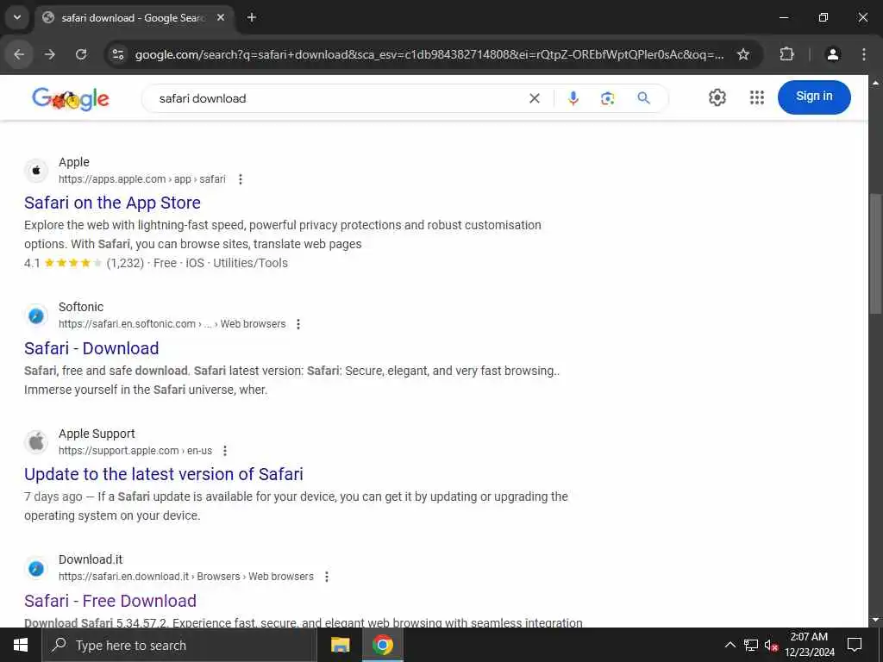This screenshot has height=662, width=883.
Task: View site information icon in address bar
Action: 117,54
